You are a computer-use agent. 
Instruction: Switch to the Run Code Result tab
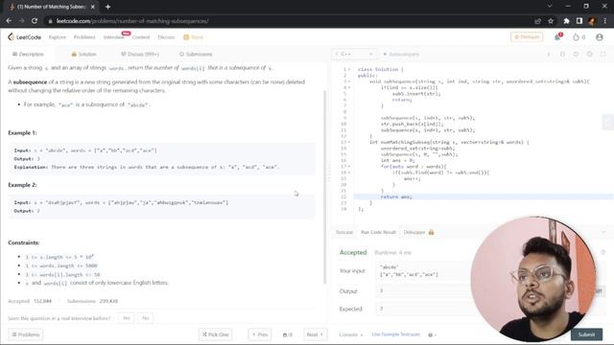tap(378, 232)
